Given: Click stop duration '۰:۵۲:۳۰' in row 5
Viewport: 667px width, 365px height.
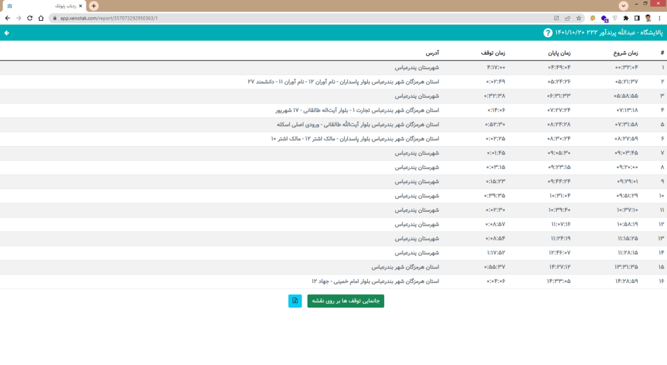Looking at the screenshot, I should click(495, 124).
